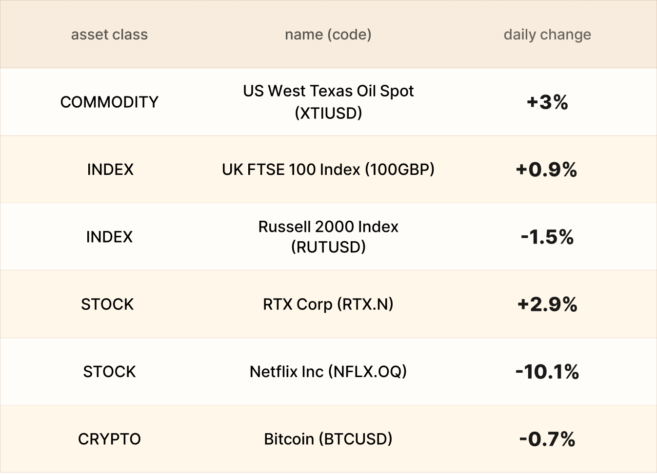Click the +0.9% daily change value
657x475 pixels.
[x=547, y=170]
